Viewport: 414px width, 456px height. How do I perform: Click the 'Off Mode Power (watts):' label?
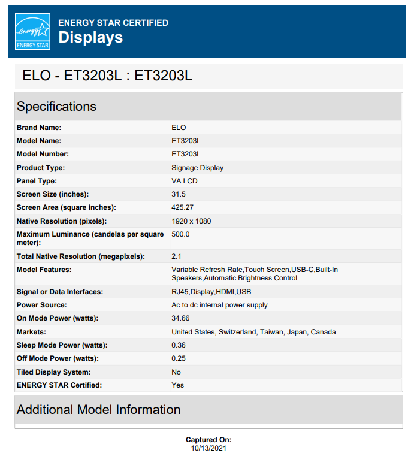pyautogui.click(x=58, y=358)
